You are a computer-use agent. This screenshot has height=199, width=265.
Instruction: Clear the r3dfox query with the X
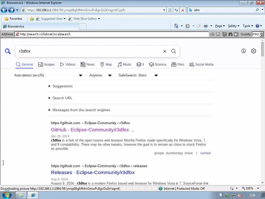pos(165,51)
